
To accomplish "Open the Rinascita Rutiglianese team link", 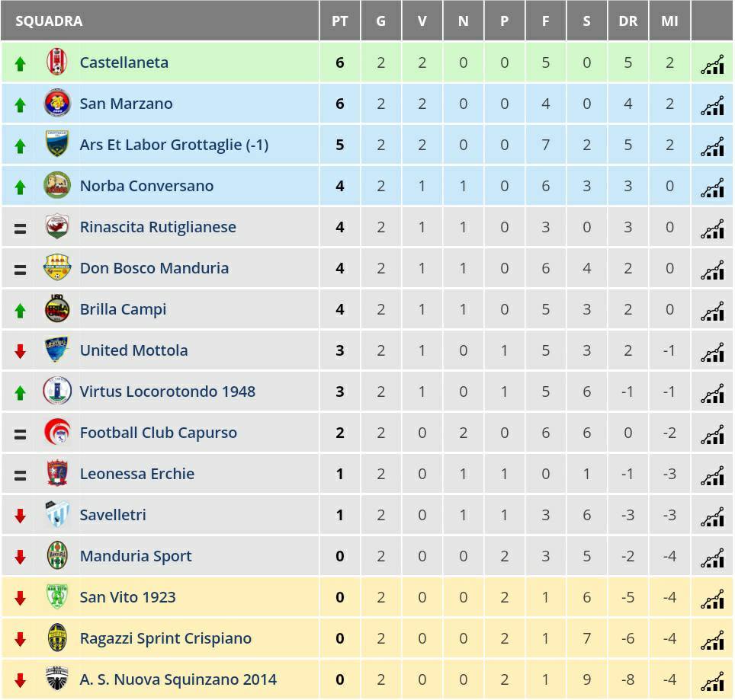I will click(x=158, y=227).
